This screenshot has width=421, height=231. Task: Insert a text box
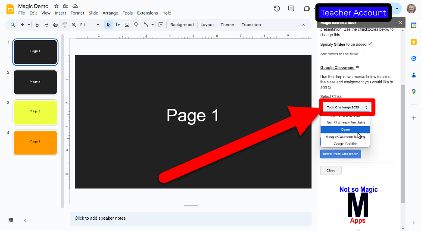118,25
